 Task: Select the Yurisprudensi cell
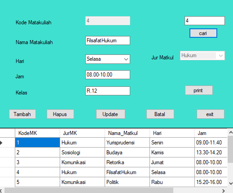127,143
